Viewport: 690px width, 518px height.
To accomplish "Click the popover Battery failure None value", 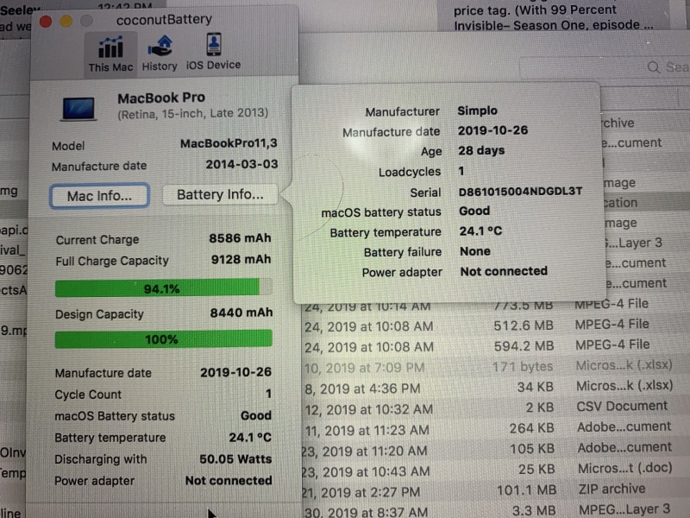I will click(475, 251).
